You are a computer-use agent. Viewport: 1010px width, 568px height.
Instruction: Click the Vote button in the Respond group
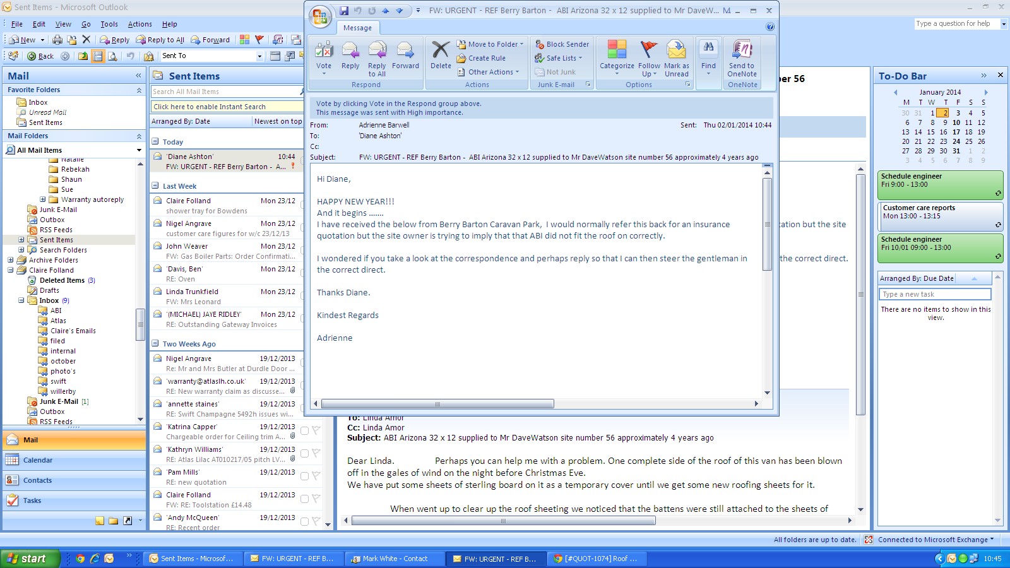(324, 57)
